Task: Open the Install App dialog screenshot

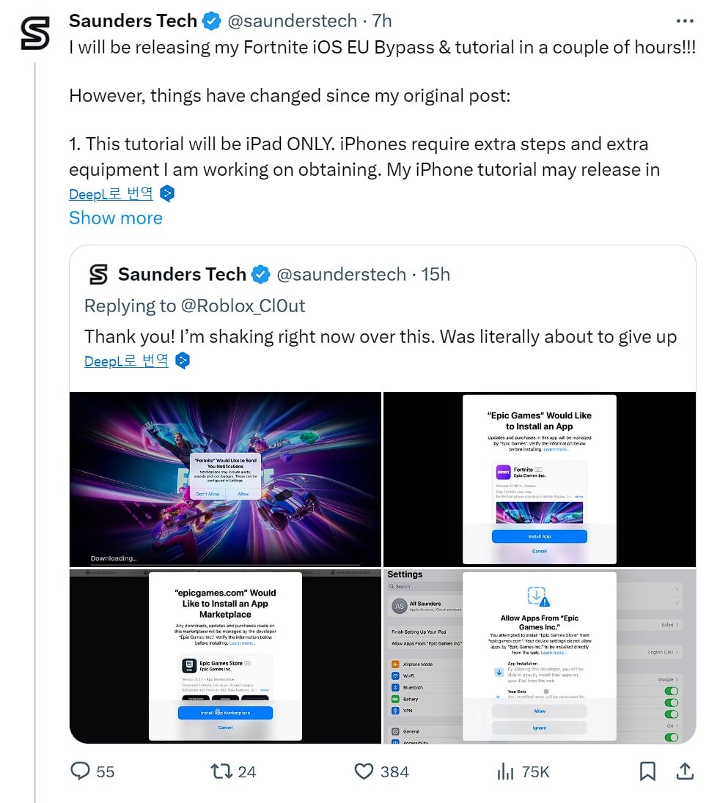Action: click(540, 479)
